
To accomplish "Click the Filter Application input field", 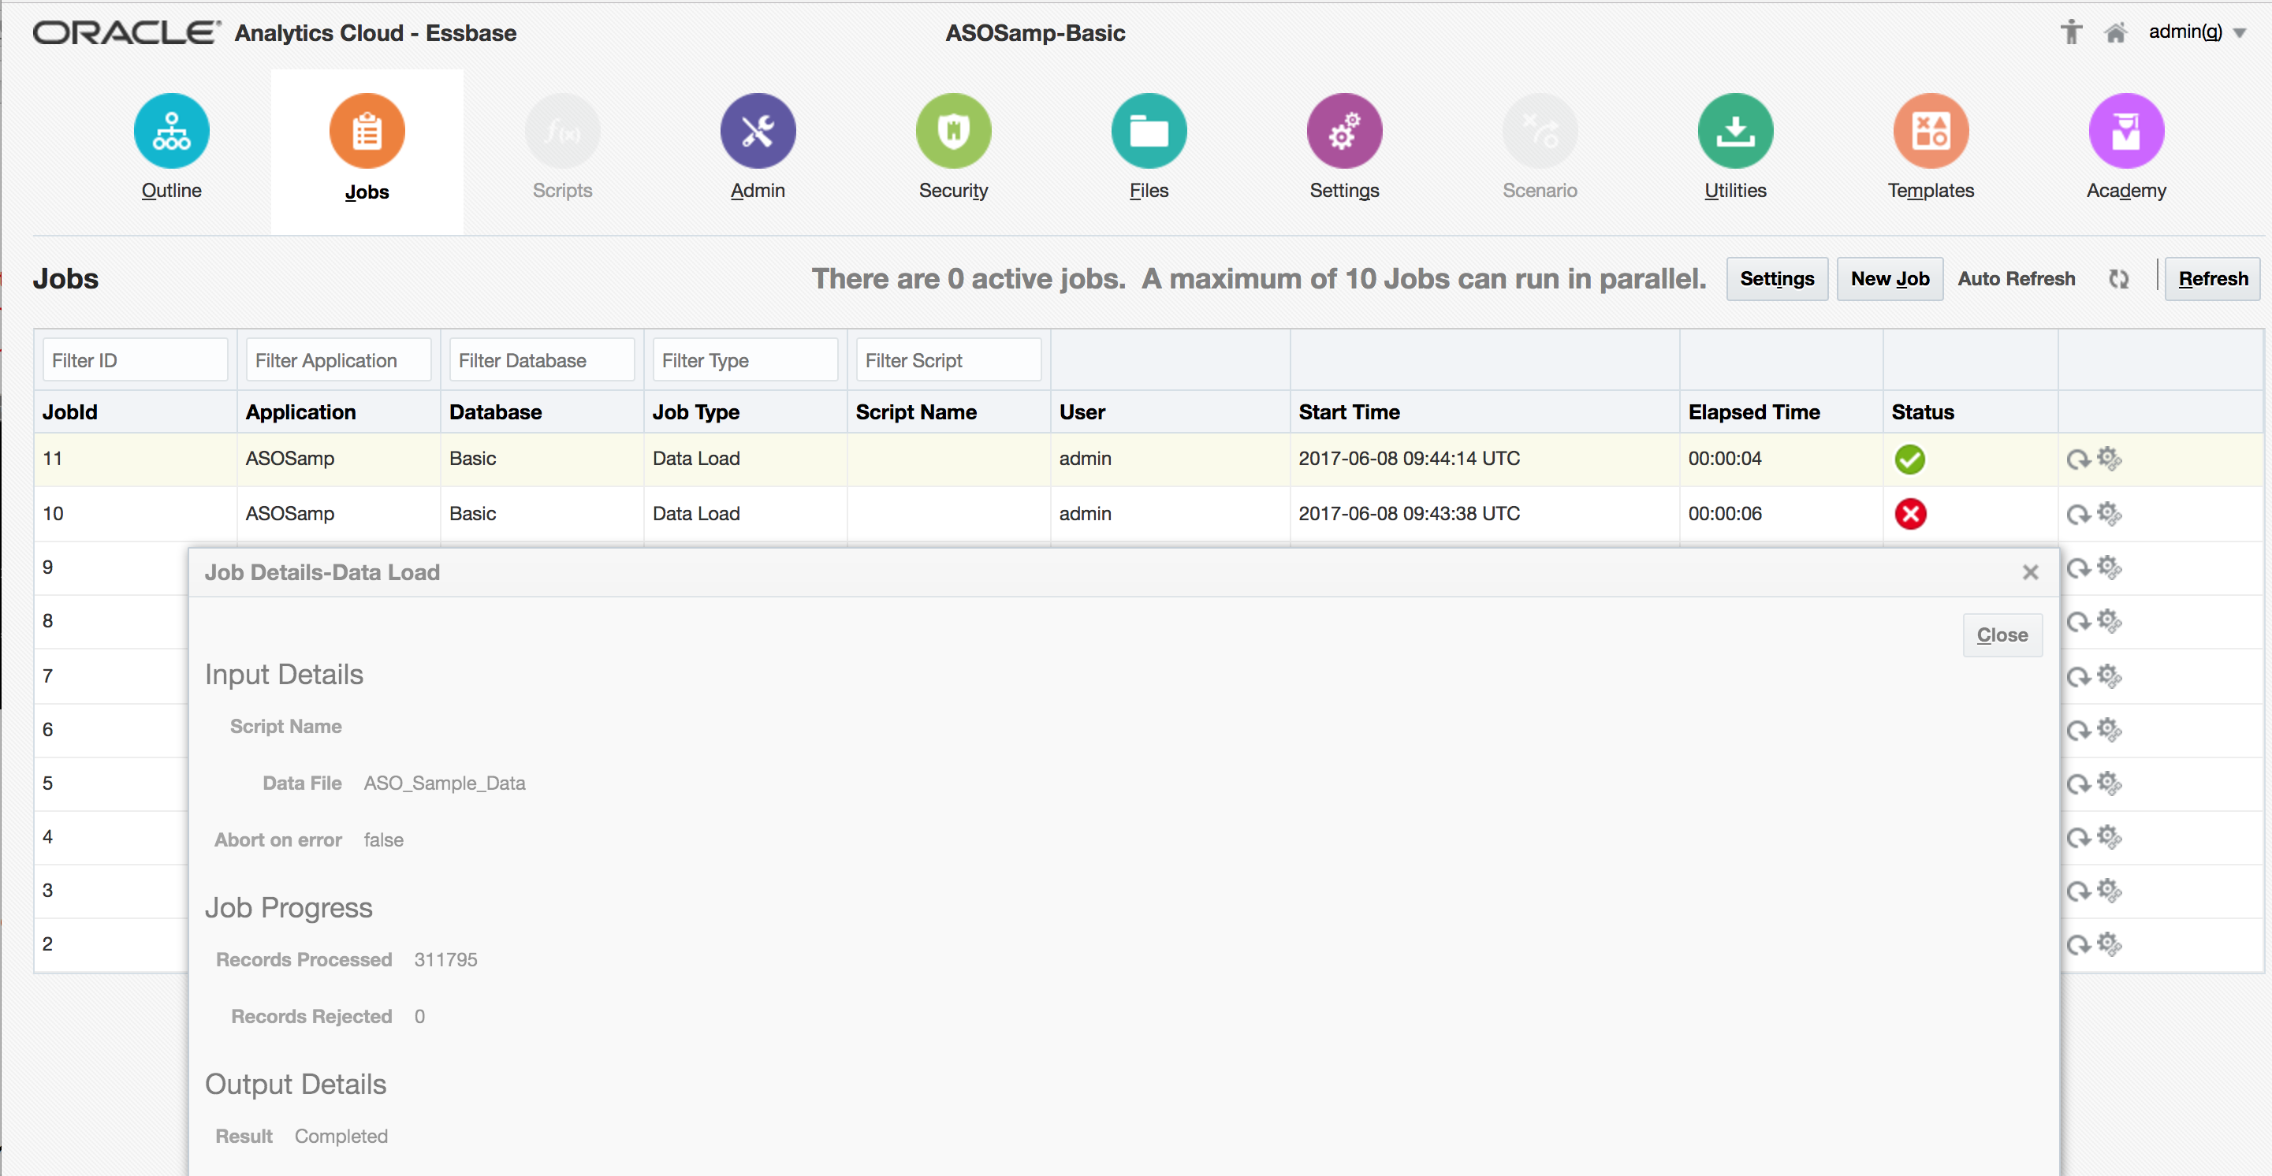I will (337, 359).
